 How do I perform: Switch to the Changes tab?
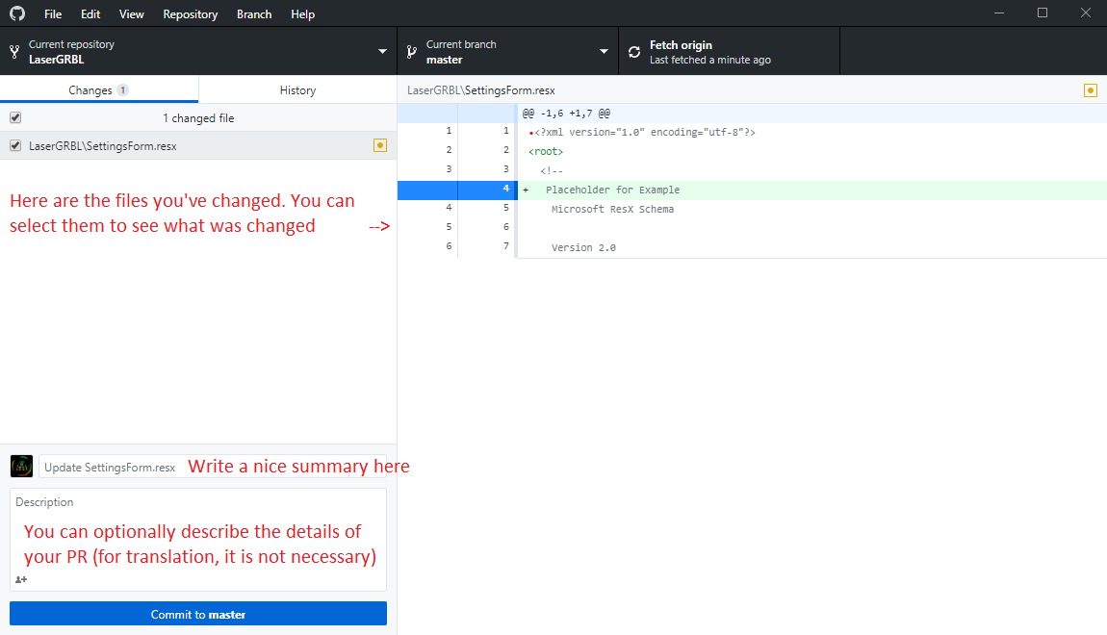99,89
